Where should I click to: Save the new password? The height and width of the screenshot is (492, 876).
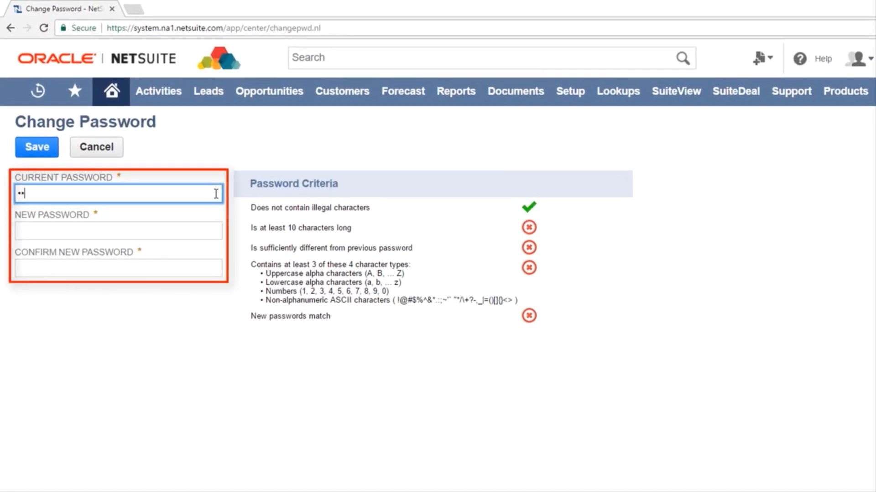click(36, 147)
